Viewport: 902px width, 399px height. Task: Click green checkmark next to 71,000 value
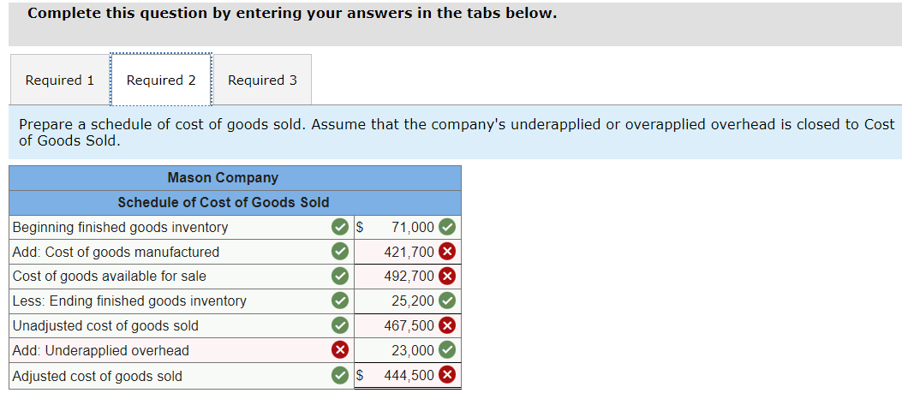[x=447, y=228]
